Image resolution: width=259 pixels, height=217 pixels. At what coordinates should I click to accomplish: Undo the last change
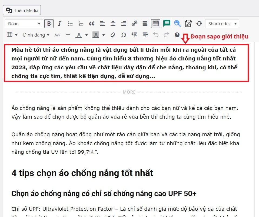(156, 35)
